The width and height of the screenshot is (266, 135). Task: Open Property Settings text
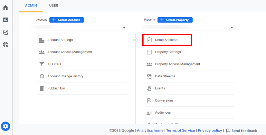[168, 52]
